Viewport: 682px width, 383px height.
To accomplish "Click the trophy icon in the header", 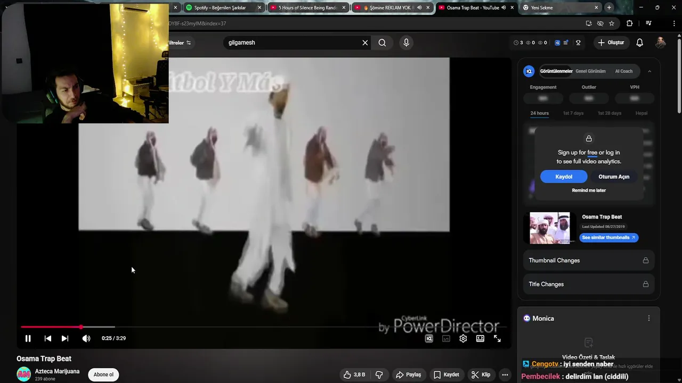I will [x=578, y=43].
